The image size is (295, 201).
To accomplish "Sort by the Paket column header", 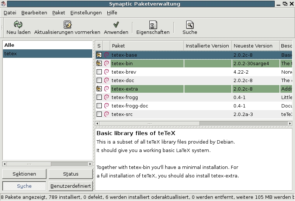I will click(x=147, y=46).
